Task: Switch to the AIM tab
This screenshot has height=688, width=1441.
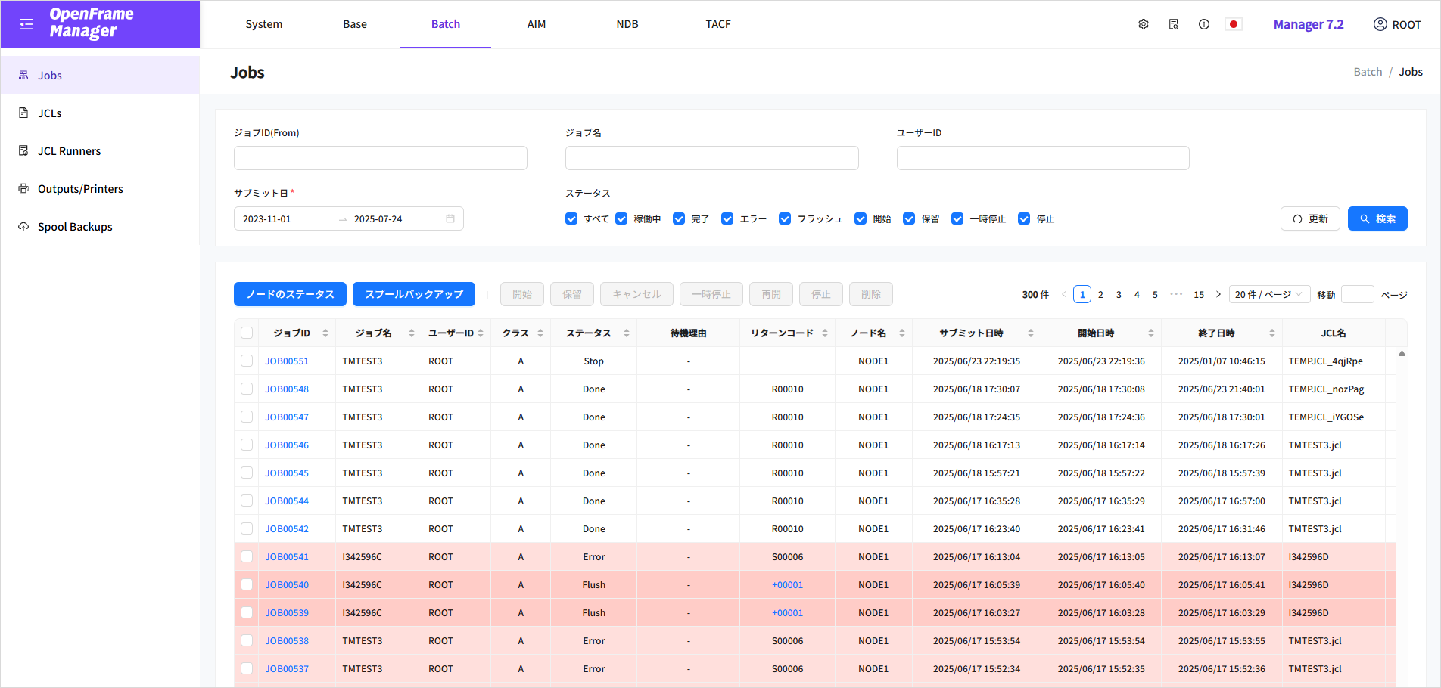Action: pyautogui.click(x=537, y=23)
